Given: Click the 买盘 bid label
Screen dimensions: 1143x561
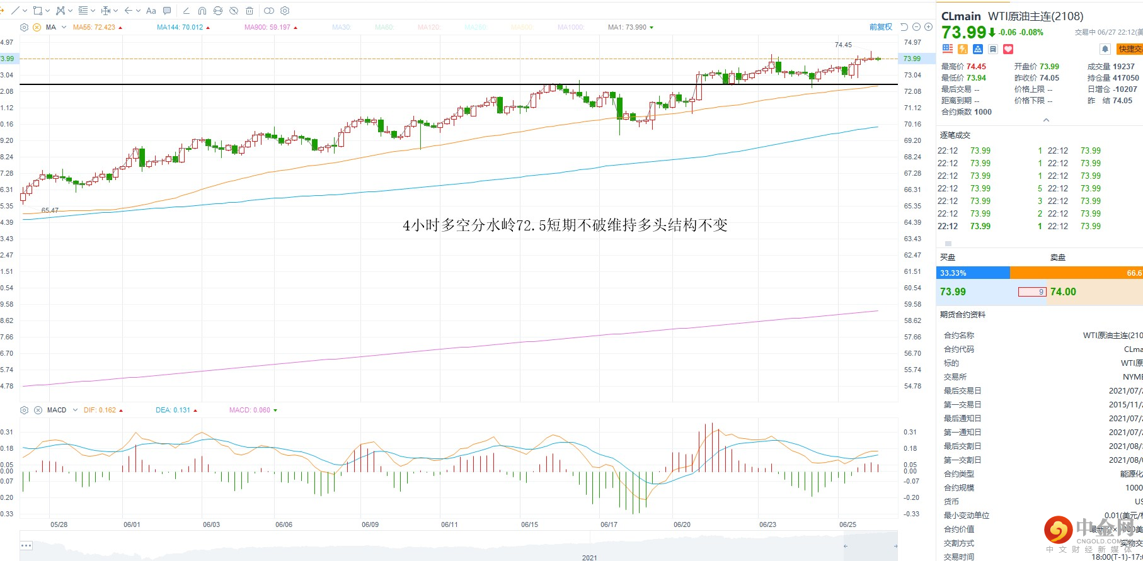Looking at the screenshot, I should click(x=948, y=258).
